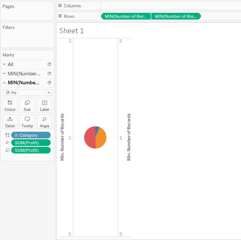The height and width of the screenshot is (240, 241).
Task: Click pie icon beside bold MIN(Numbe... row
Action: pyautogui.click(x=49, y=83)
